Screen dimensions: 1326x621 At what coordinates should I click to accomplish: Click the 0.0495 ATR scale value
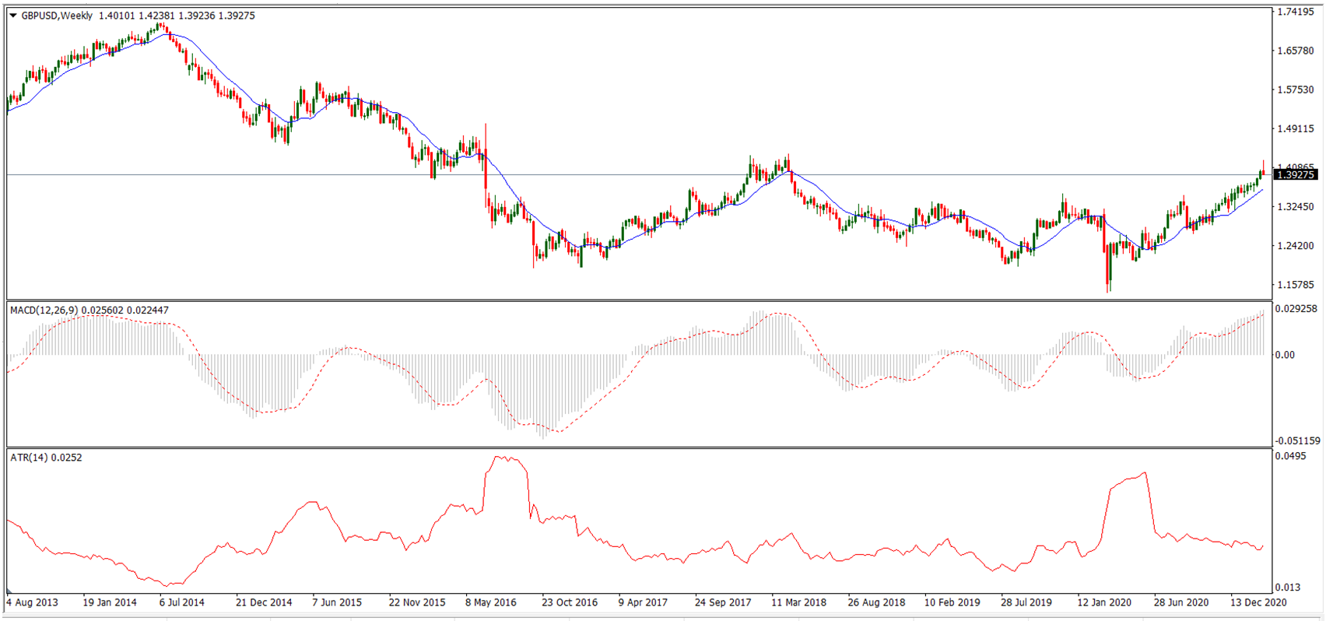coord(1290,456)
